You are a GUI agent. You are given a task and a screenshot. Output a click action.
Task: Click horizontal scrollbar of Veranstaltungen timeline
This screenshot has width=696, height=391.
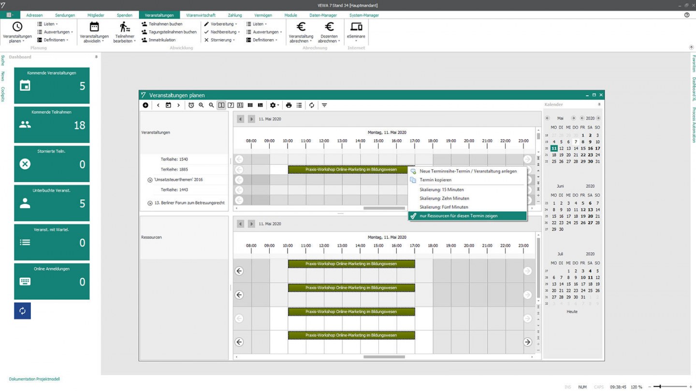384,208
